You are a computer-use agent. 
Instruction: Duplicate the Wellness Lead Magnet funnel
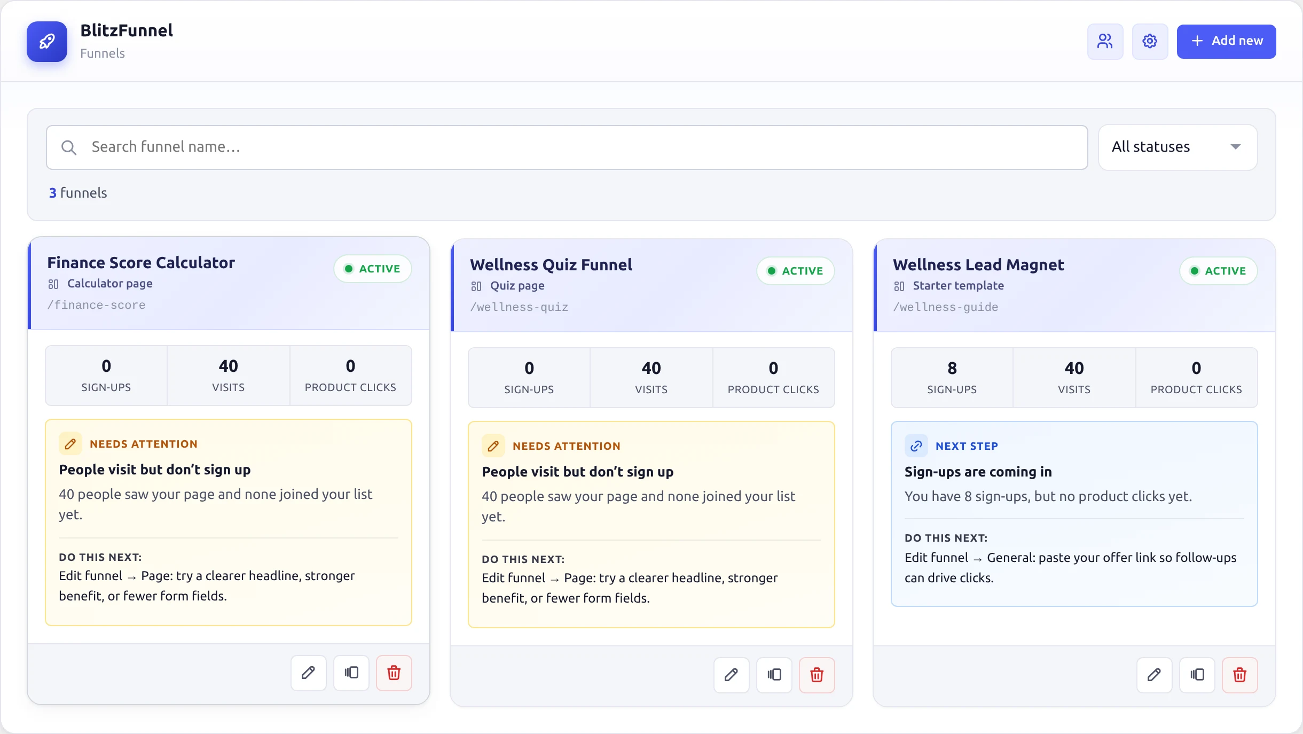[x=1197, y=675]
